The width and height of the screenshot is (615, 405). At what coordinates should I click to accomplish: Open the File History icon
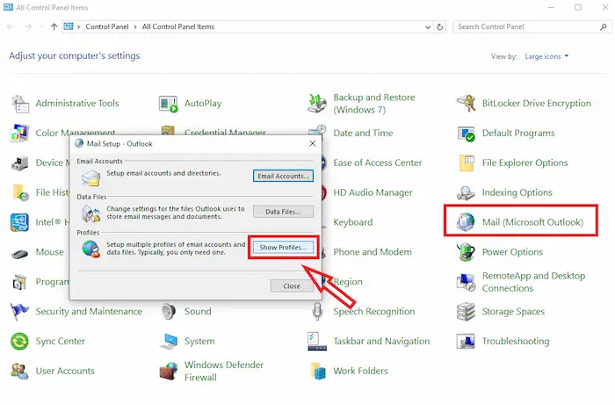20,192
